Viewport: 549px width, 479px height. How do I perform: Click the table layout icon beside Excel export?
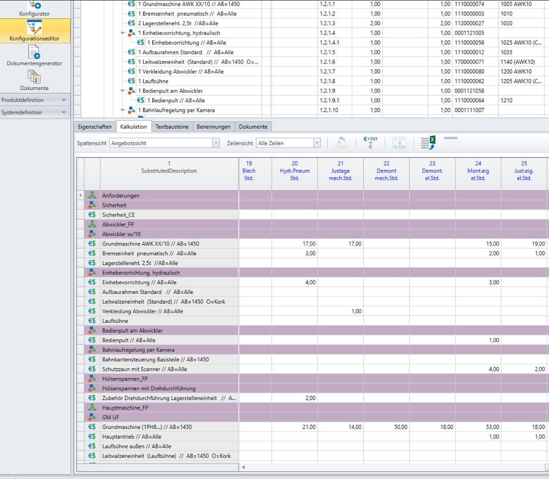[x=451, y=143]
